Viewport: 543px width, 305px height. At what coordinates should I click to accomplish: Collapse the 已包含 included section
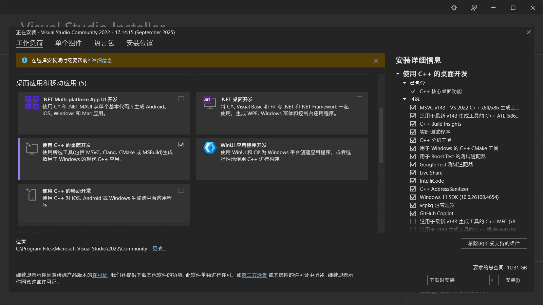pos(405,83)
